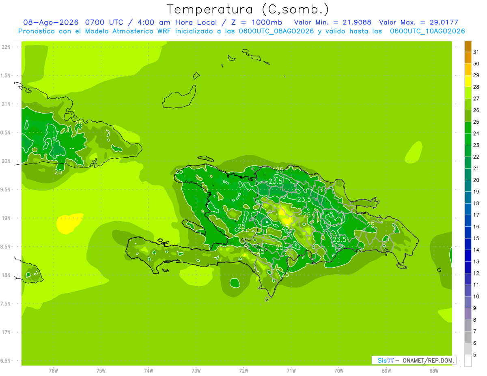Click latitude axis label '18N'
Viewport: 487px width, 376px height.
pos(6,275)
